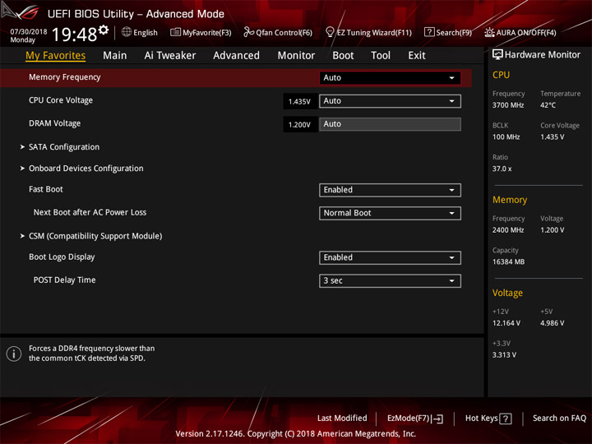
Task: Launch EZ Tuning Wizard(F11)
Action: 369,32
